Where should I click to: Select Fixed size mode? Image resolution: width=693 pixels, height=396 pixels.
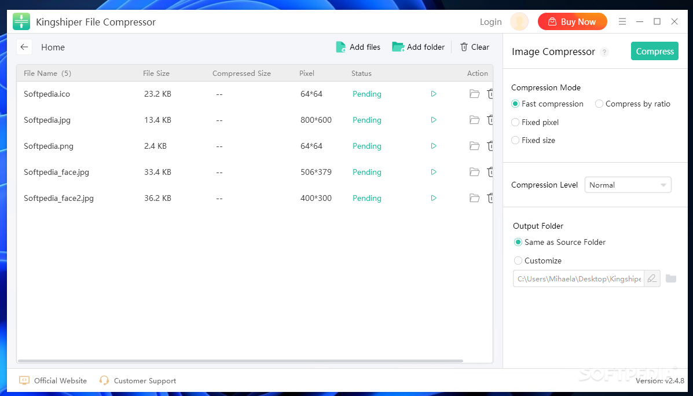533,140
